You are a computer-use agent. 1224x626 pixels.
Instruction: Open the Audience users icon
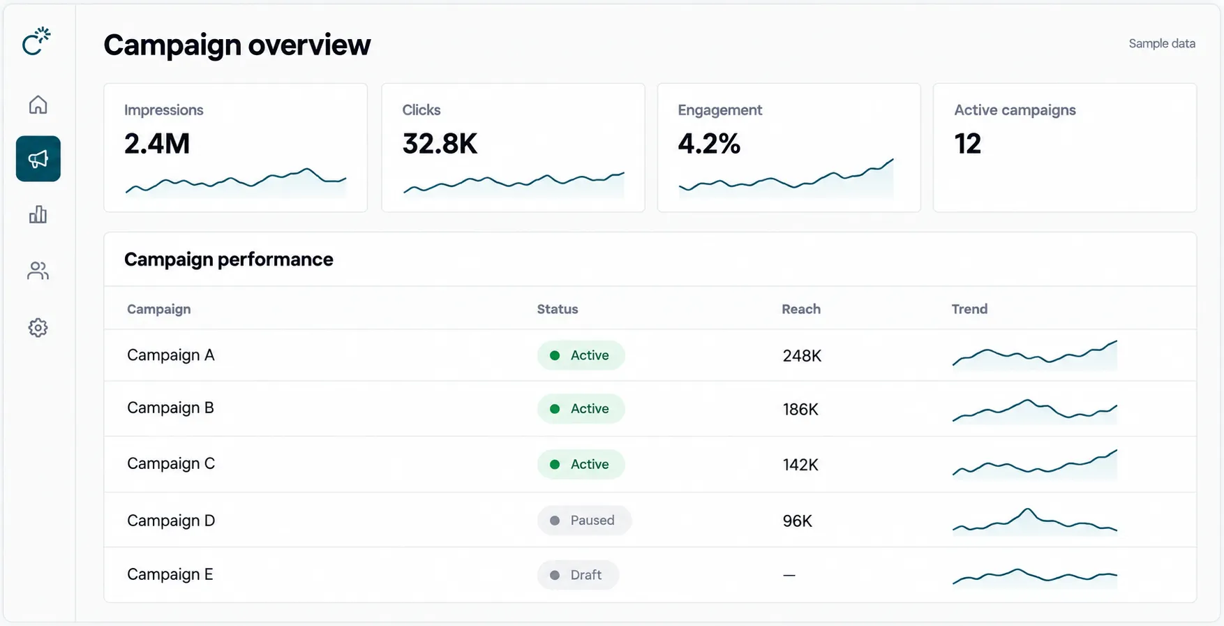[x=38, y=271]
